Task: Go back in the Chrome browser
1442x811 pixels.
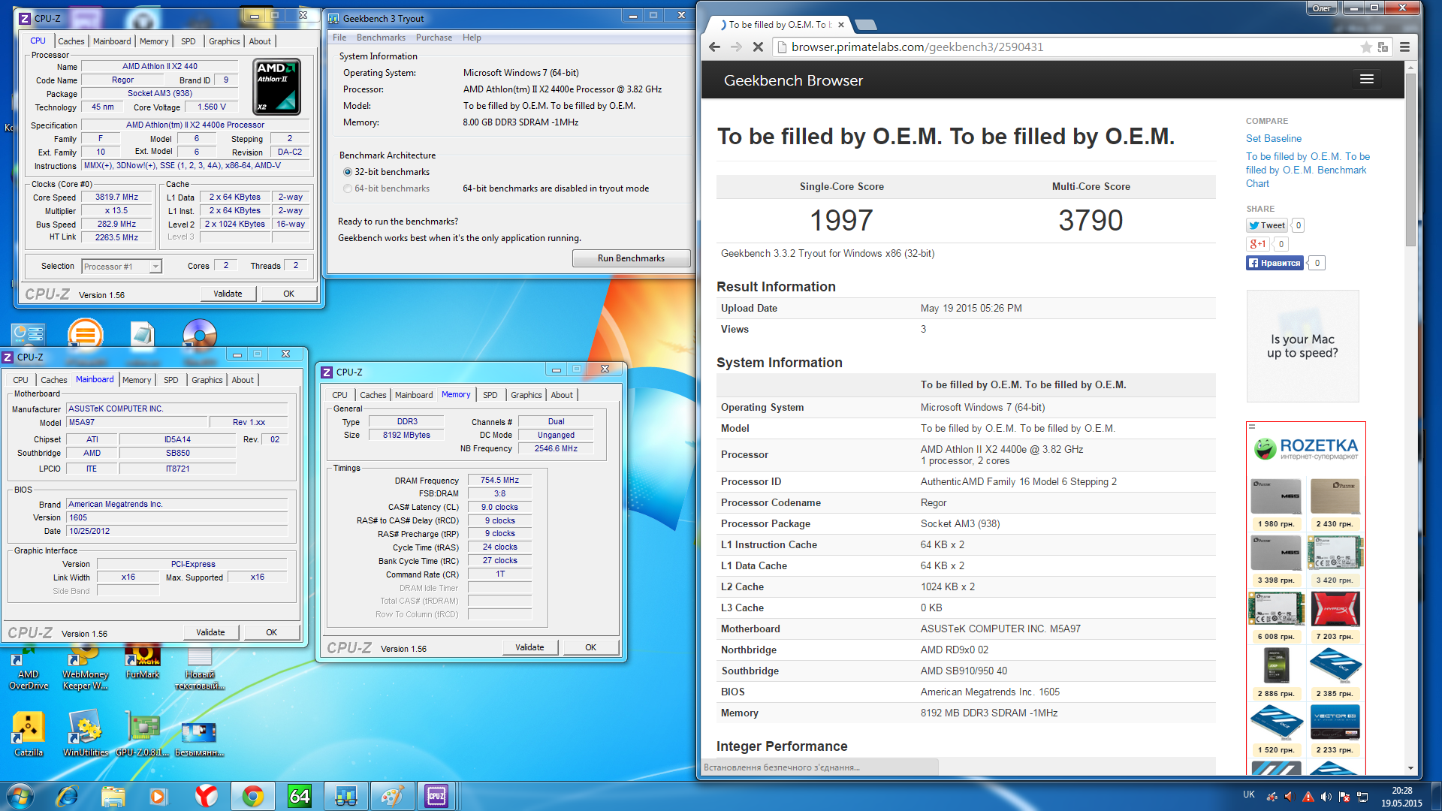Action: [714, 47]
